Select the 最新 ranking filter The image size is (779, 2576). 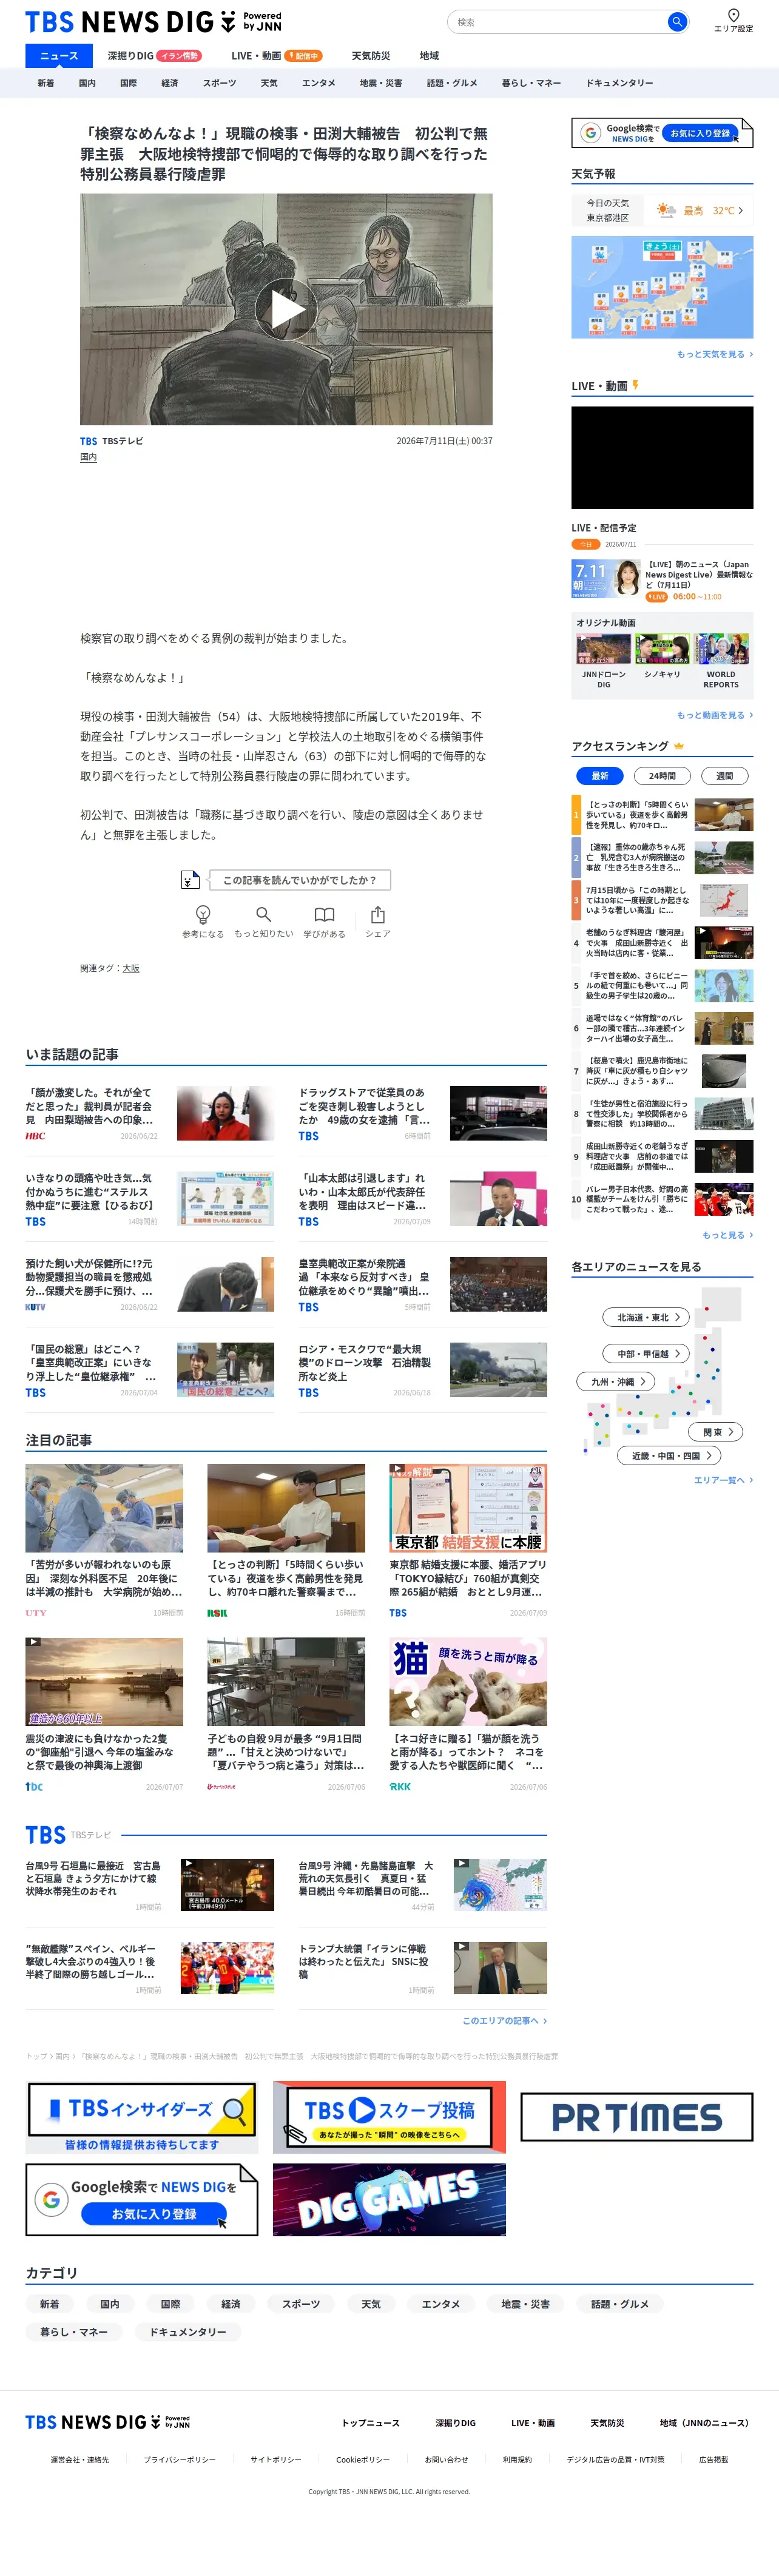[x=600, y=775]
